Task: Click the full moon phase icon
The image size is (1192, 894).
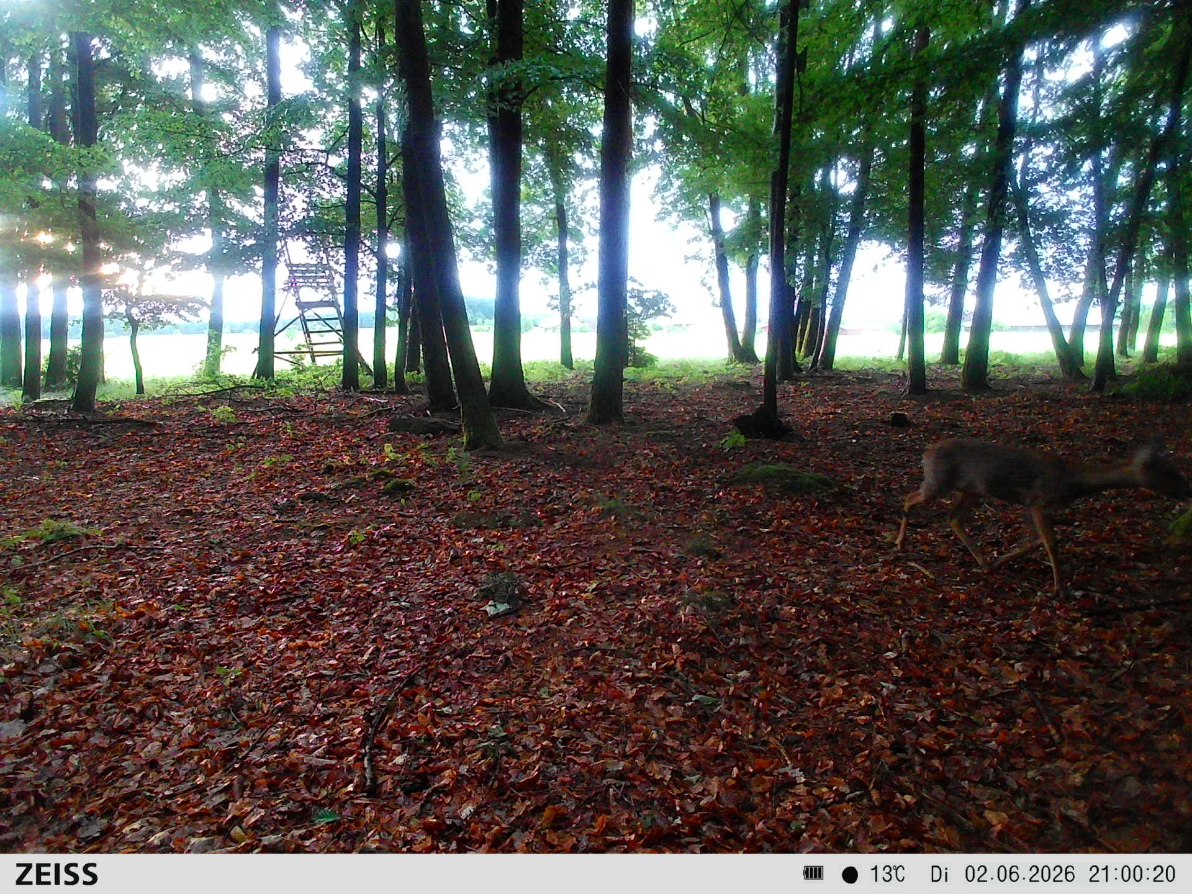Action: (850, 875)
